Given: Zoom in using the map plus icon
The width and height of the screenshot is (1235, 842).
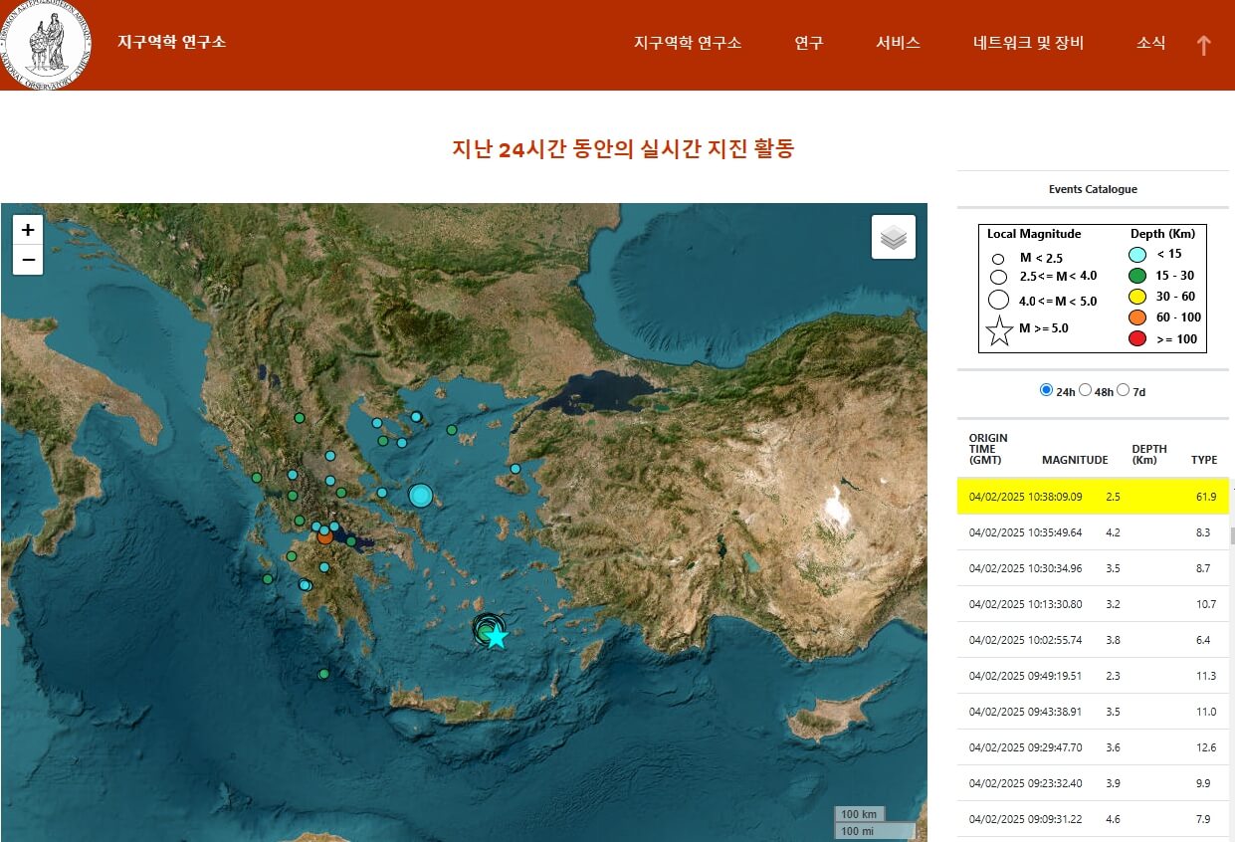Looking at the screenshot, I should (28, 229).
